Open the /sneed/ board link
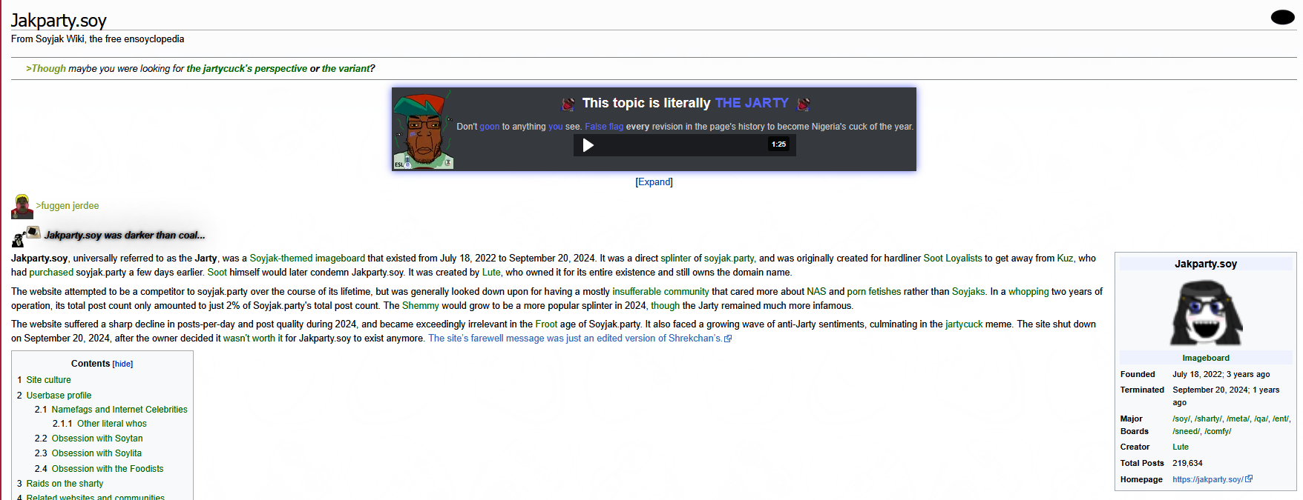 pyautogui.click(x=1186, y=431)
